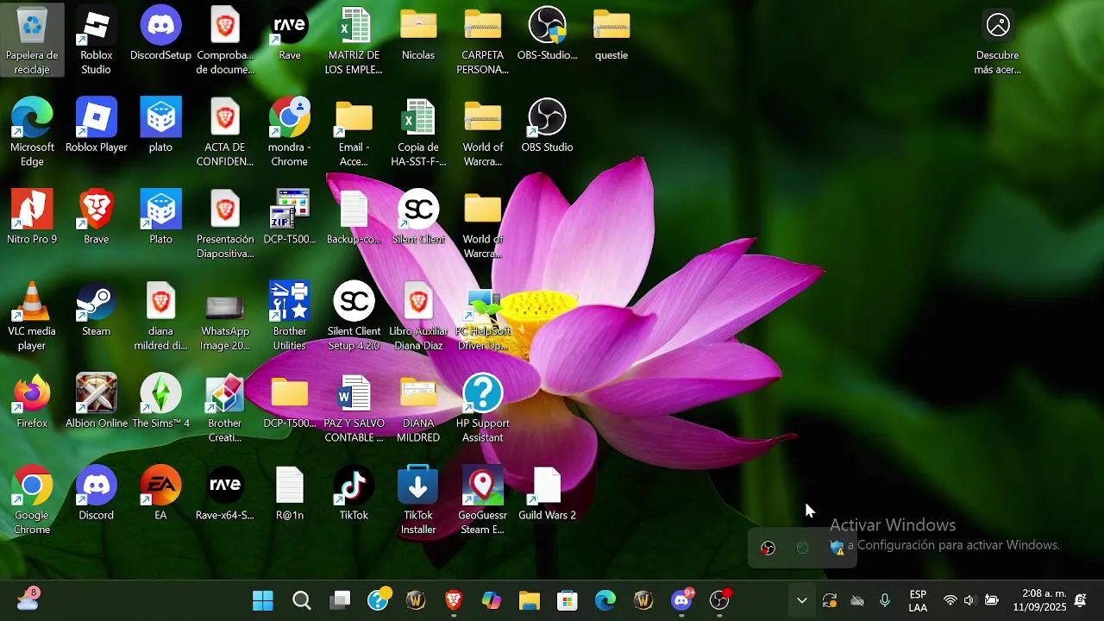Screen dimensions: 1104x621
Task: Open the Windows Start menu
Action: click(263, 600)
